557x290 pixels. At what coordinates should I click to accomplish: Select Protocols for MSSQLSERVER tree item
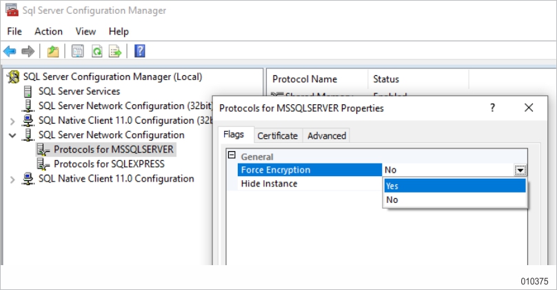pos(114,149)
